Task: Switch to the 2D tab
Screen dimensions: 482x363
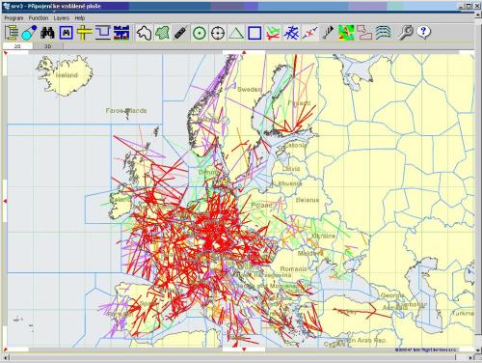Action: (x=17, y=46)
